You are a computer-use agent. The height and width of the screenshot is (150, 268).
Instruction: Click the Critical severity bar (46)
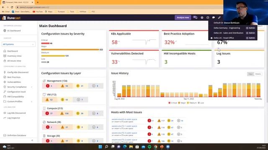[45, 43]
